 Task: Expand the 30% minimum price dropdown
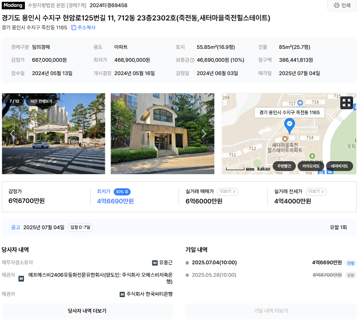tap(122, 192)
